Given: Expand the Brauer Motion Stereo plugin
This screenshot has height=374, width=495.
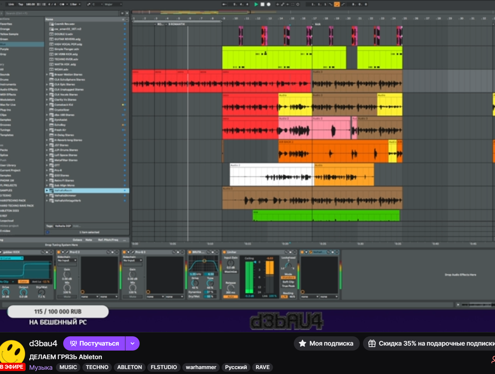Looking at the screenshot, I should pos(47,74).
